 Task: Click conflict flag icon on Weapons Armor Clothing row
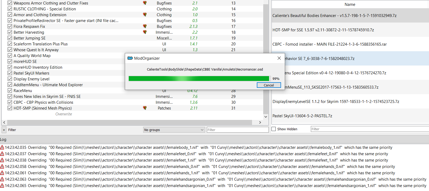145,3
